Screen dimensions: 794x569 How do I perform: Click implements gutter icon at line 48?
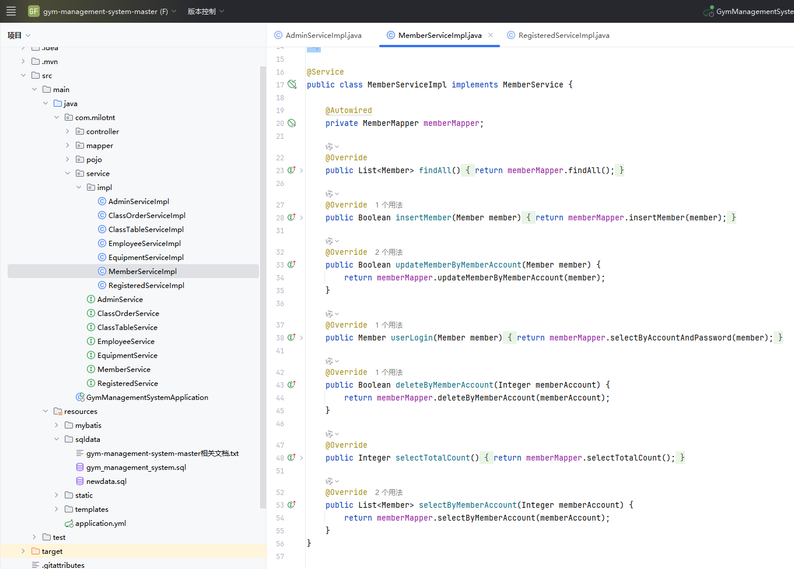[292, 458]
